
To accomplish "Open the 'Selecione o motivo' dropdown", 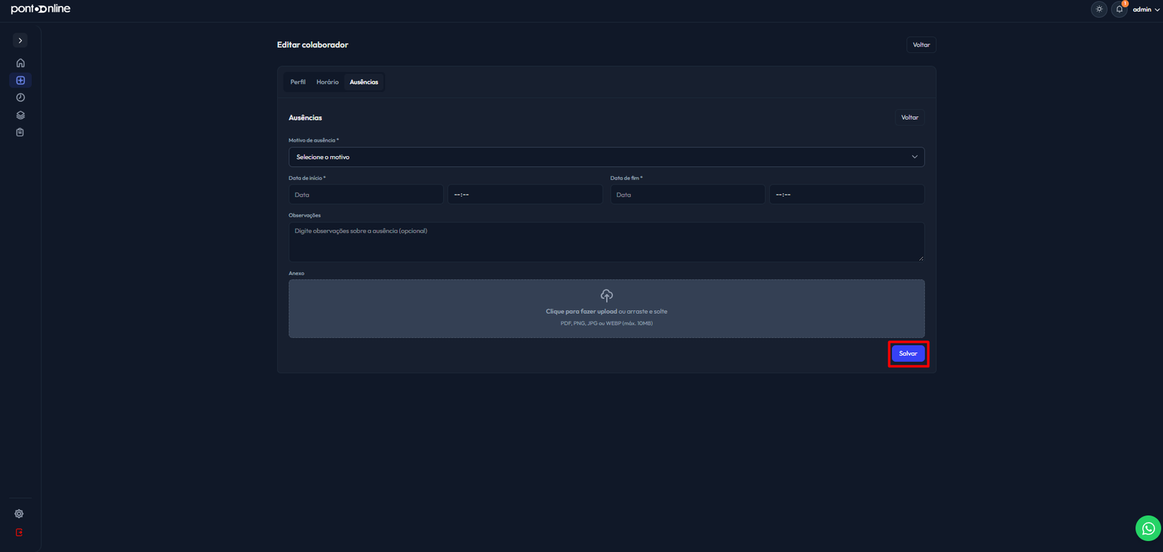I will click(x=606, y=157).
